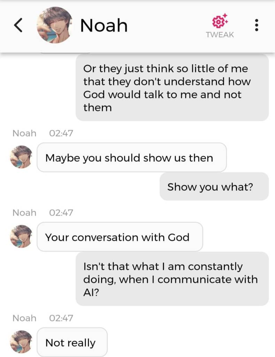Click the 02:47 timestamp above "Your conversation with God"

pyautogui.click(x=61, y=212)
